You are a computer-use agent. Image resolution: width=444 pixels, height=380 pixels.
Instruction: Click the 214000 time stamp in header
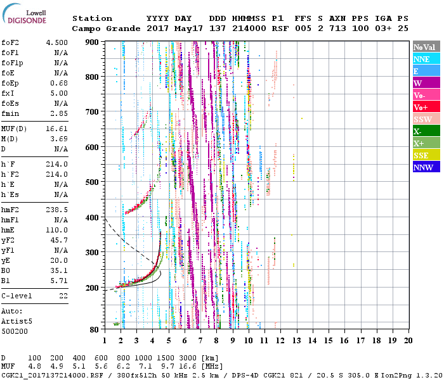click(249, 28)
